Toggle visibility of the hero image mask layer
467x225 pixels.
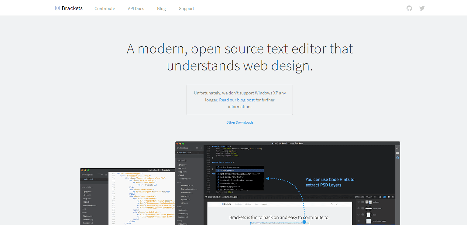(359, 221)
